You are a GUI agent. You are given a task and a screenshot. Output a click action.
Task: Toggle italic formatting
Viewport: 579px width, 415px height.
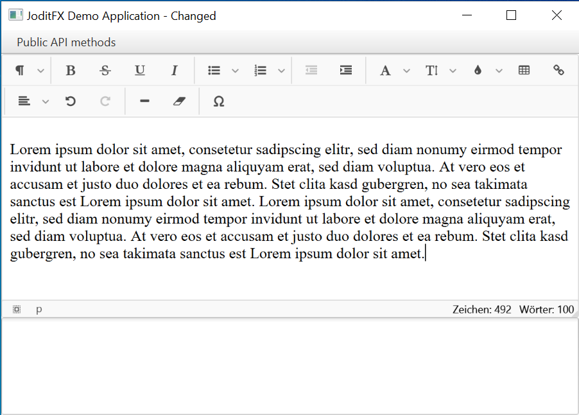[175, 70]
